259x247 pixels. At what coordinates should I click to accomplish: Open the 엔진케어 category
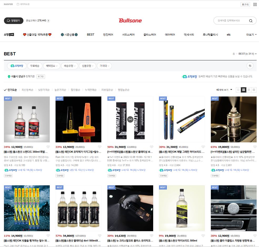(x=108, y=35)
